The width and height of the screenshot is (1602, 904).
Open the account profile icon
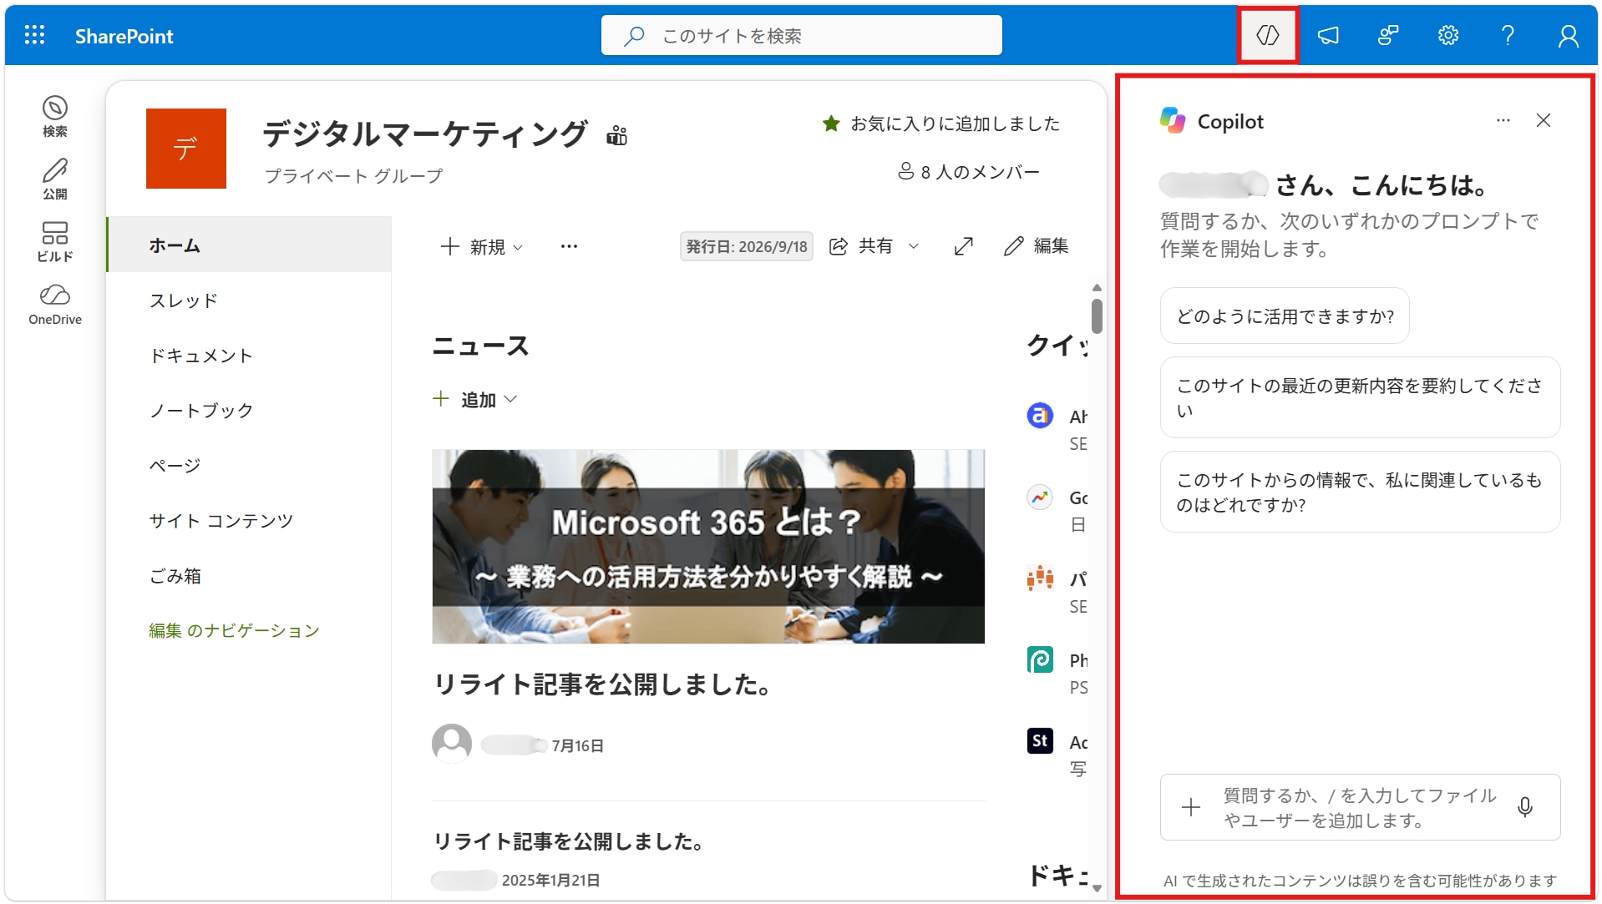click(1569, 35)
